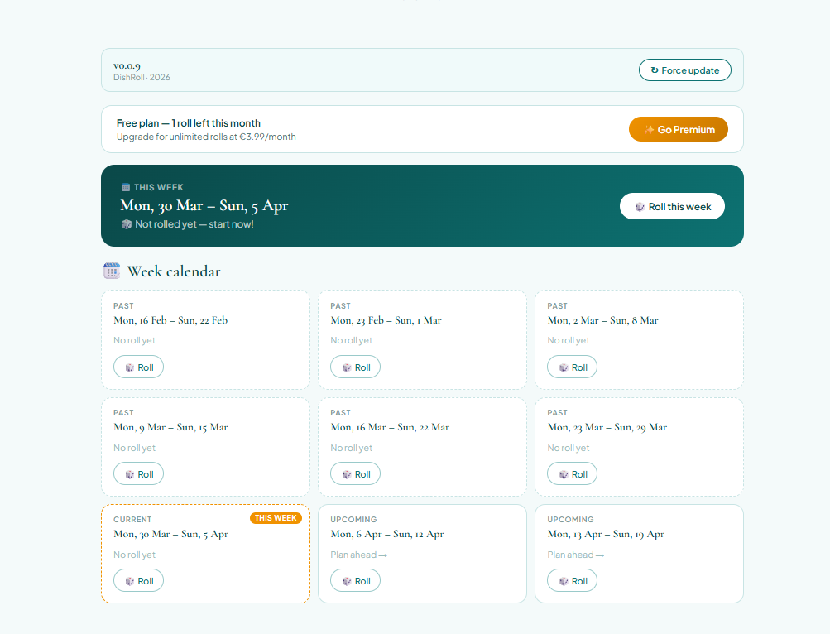
Task: Click the Go Premium button
Action: [x=678, y=129]
